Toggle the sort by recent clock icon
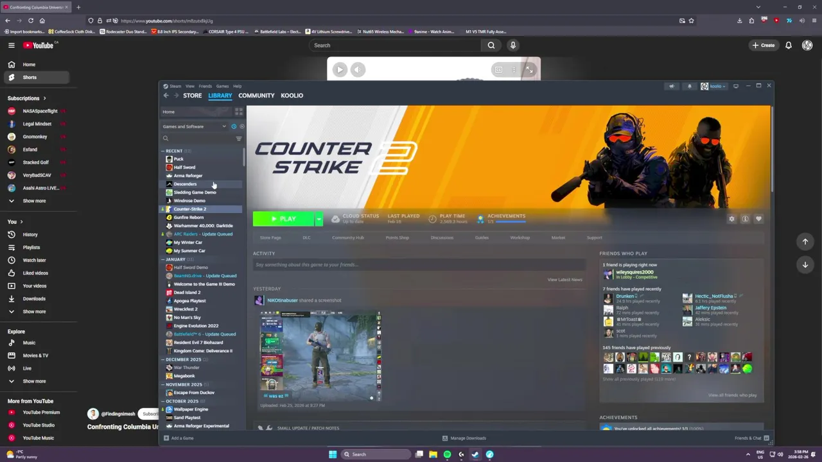The height and width of the screenshot is (462, 822). click(x=234, y=126)
